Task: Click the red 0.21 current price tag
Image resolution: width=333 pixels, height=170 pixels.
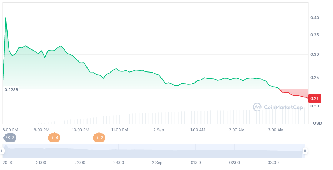Action: [315, 99]
